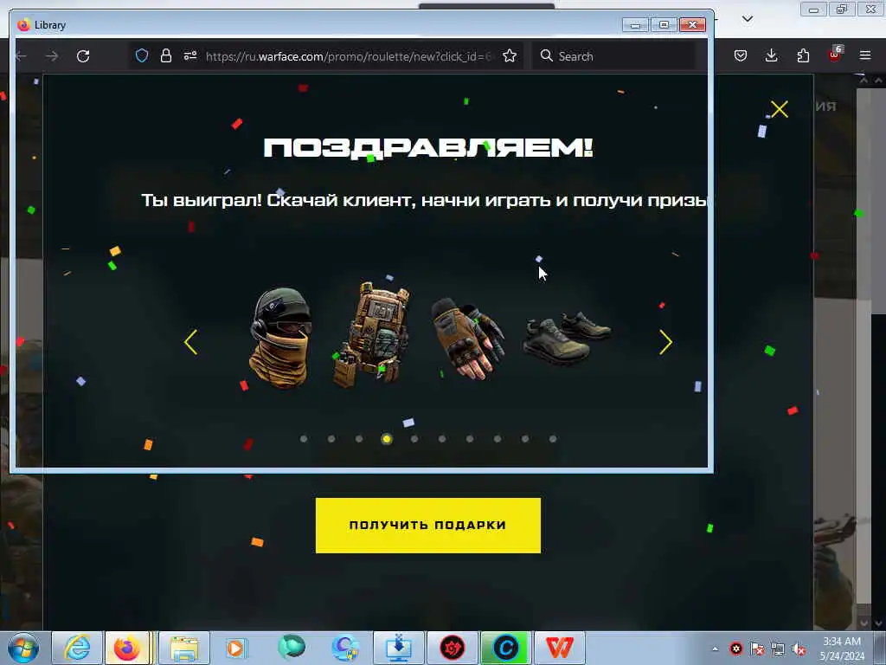Close the prize popup with yellow X
The width and height of the screenshot is (886, 665).
[x=780, y=109]
